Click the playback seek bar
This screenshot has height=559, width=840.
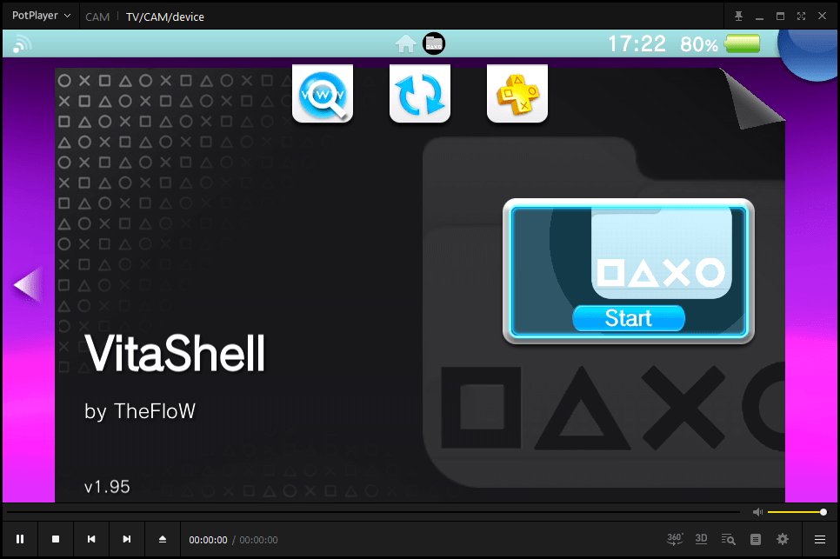pos(373,512)
